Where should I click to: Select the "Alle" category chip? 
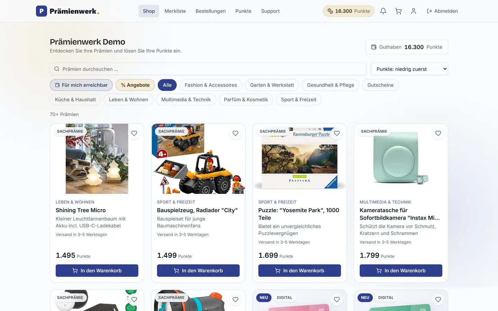[x=167, y=85]
